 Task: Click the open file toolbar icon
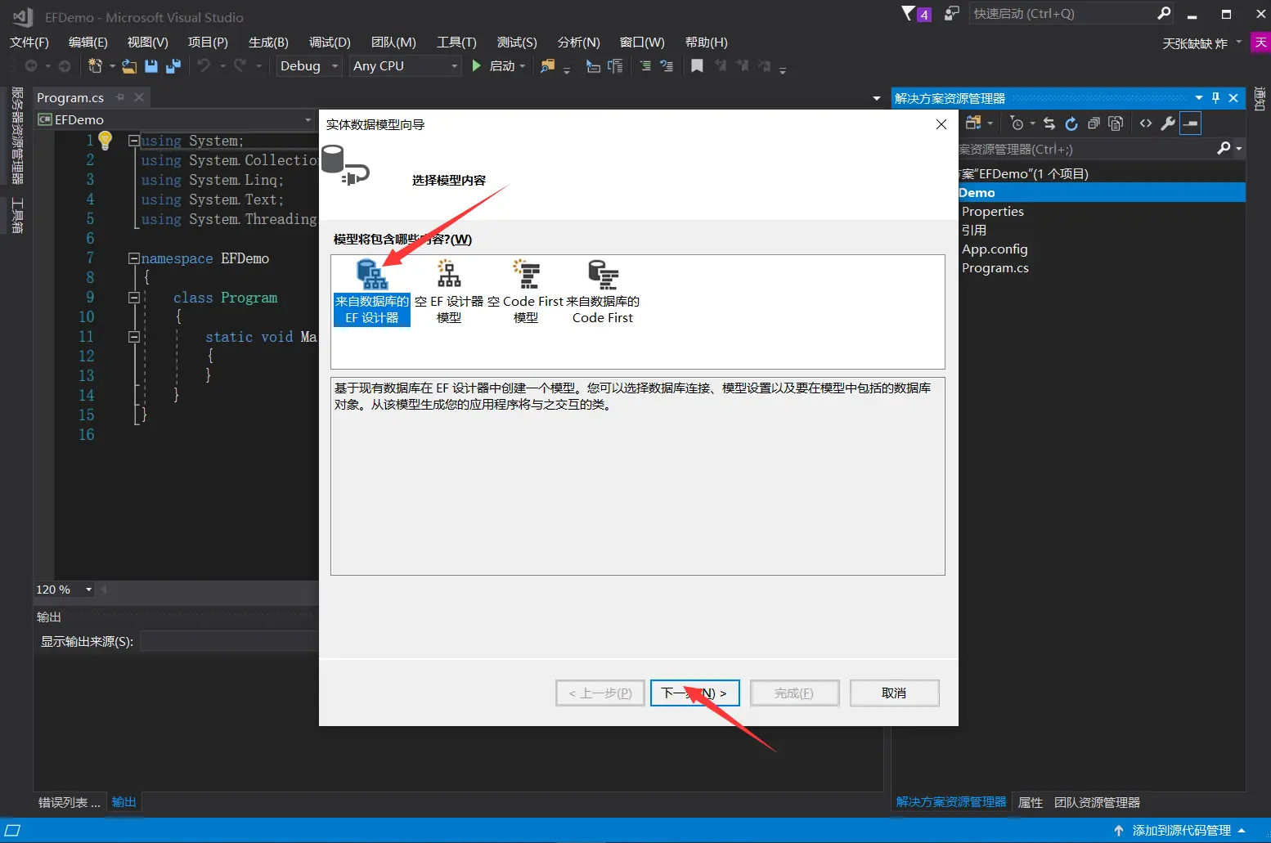[129, 66]
